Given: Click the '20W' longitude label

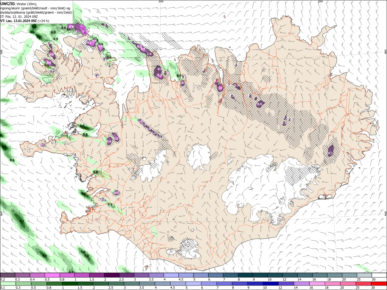Looking at the screenshot, I should coord(161,2).
